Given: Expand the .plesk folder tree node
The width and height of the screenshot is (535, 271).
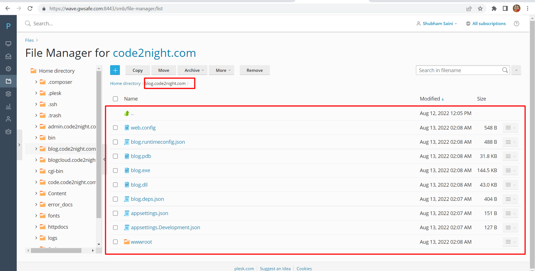Looking at the screenshot, I should pos(36,93).
